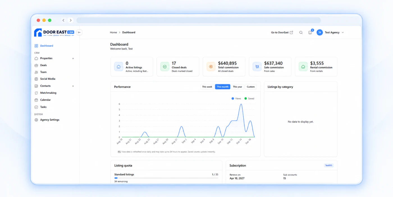The image size is (393, 197).
Task: Click the Active listings house icon
Action: click(x=118, y=67)
